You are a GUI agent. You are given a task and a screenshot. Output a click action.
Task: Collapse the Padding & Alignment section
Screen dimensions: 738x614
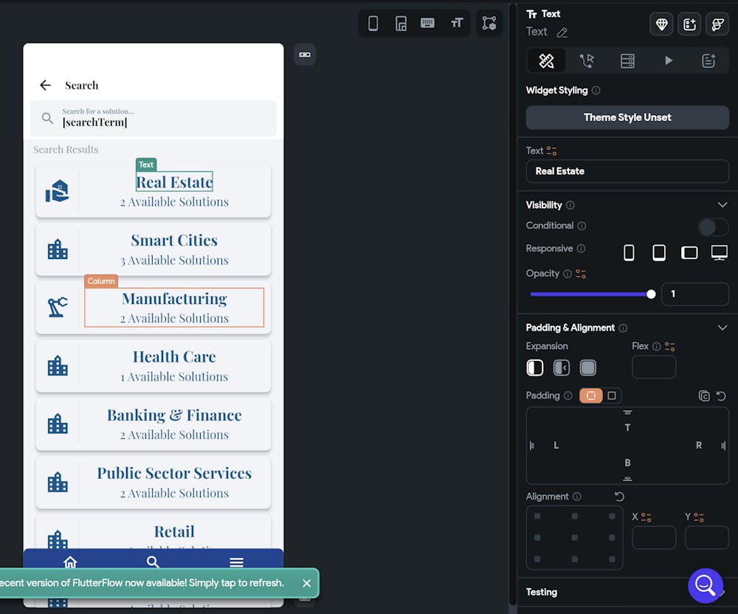click(723, 328)
